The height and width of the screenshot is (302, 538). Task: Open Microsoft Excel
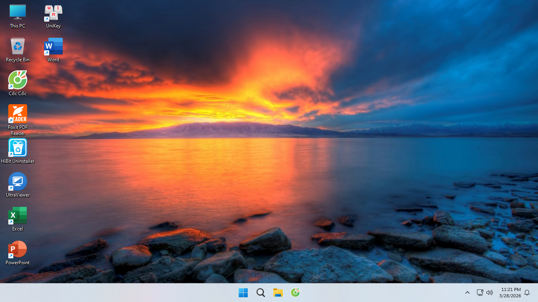[18, 215]
